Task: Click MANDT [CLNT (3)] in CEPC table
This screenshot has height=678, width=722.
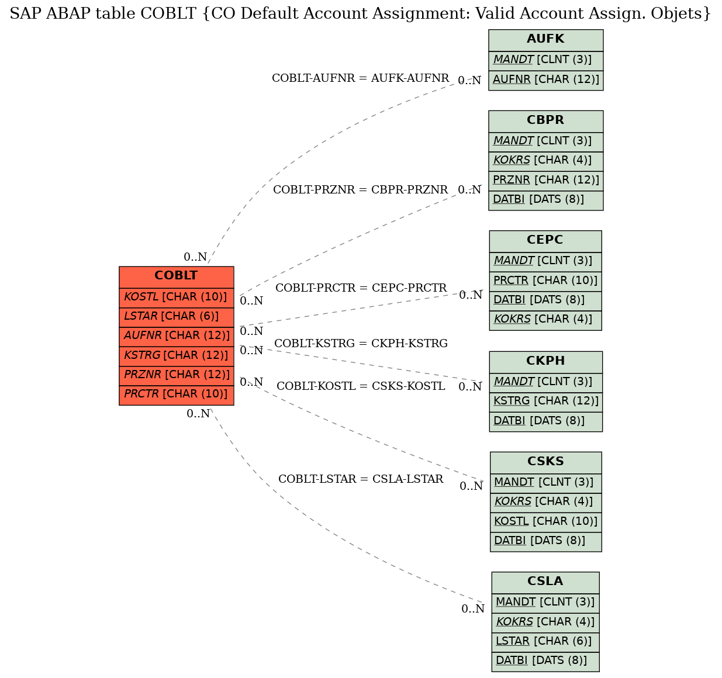Action: pos(545,261)
